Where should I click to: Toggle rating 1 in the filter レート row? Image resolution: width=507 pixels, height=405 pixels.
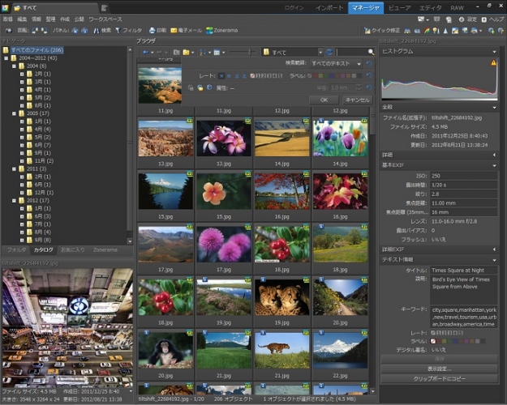pyautogui.click(x=258, y=76)
